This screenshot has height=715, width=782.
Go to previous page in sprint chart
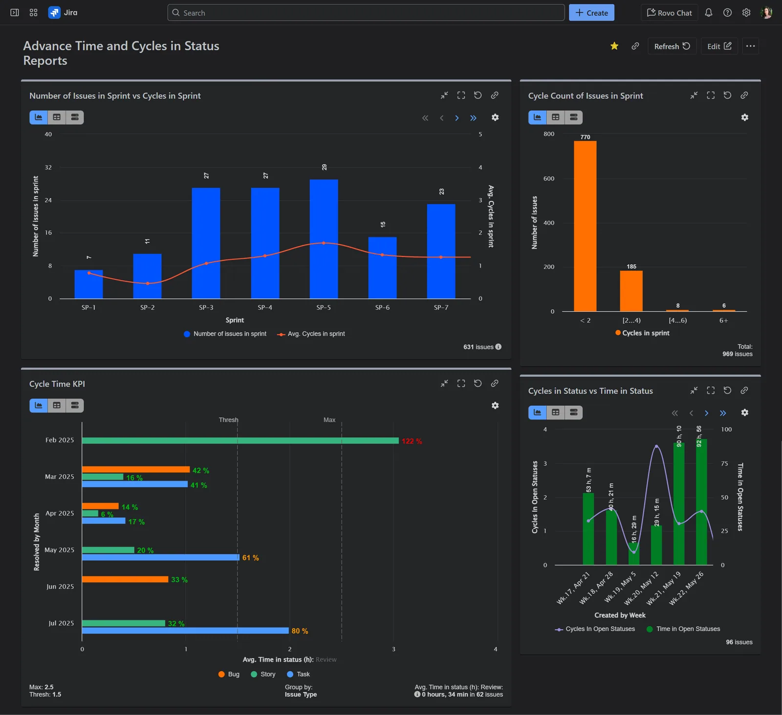click(441, 118)
